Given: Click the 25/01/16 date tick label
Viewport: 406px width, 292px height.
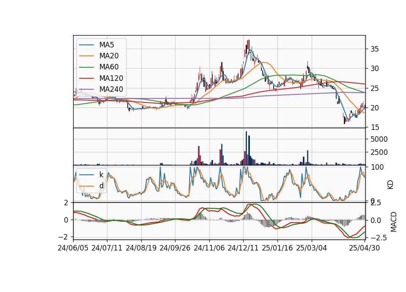Looking at the screenshot, I should click(x=277, y=248).
